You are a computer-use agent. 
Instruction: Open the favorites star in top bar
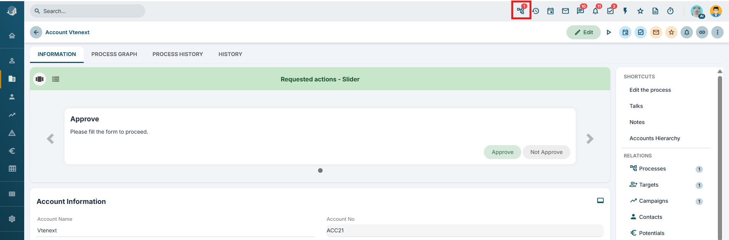[x=640, y=11]
